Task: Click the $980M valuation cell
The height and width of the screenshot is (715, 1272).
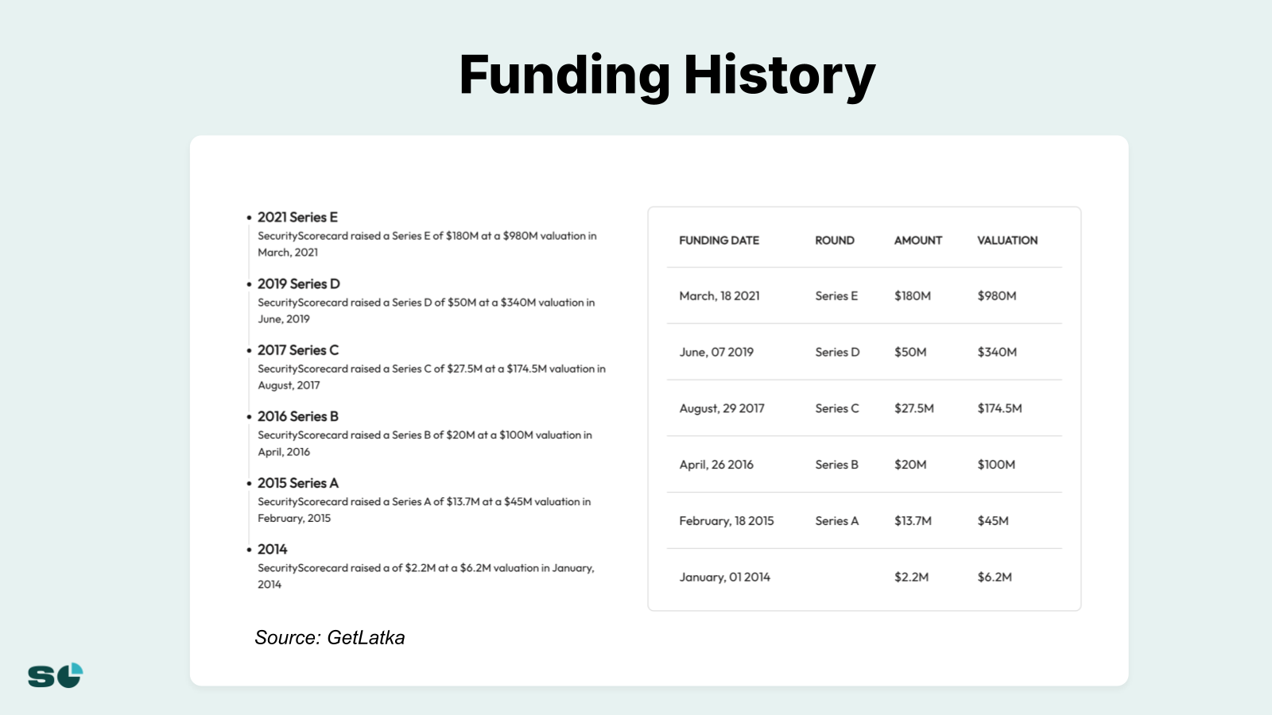Action: click(997, 296)
